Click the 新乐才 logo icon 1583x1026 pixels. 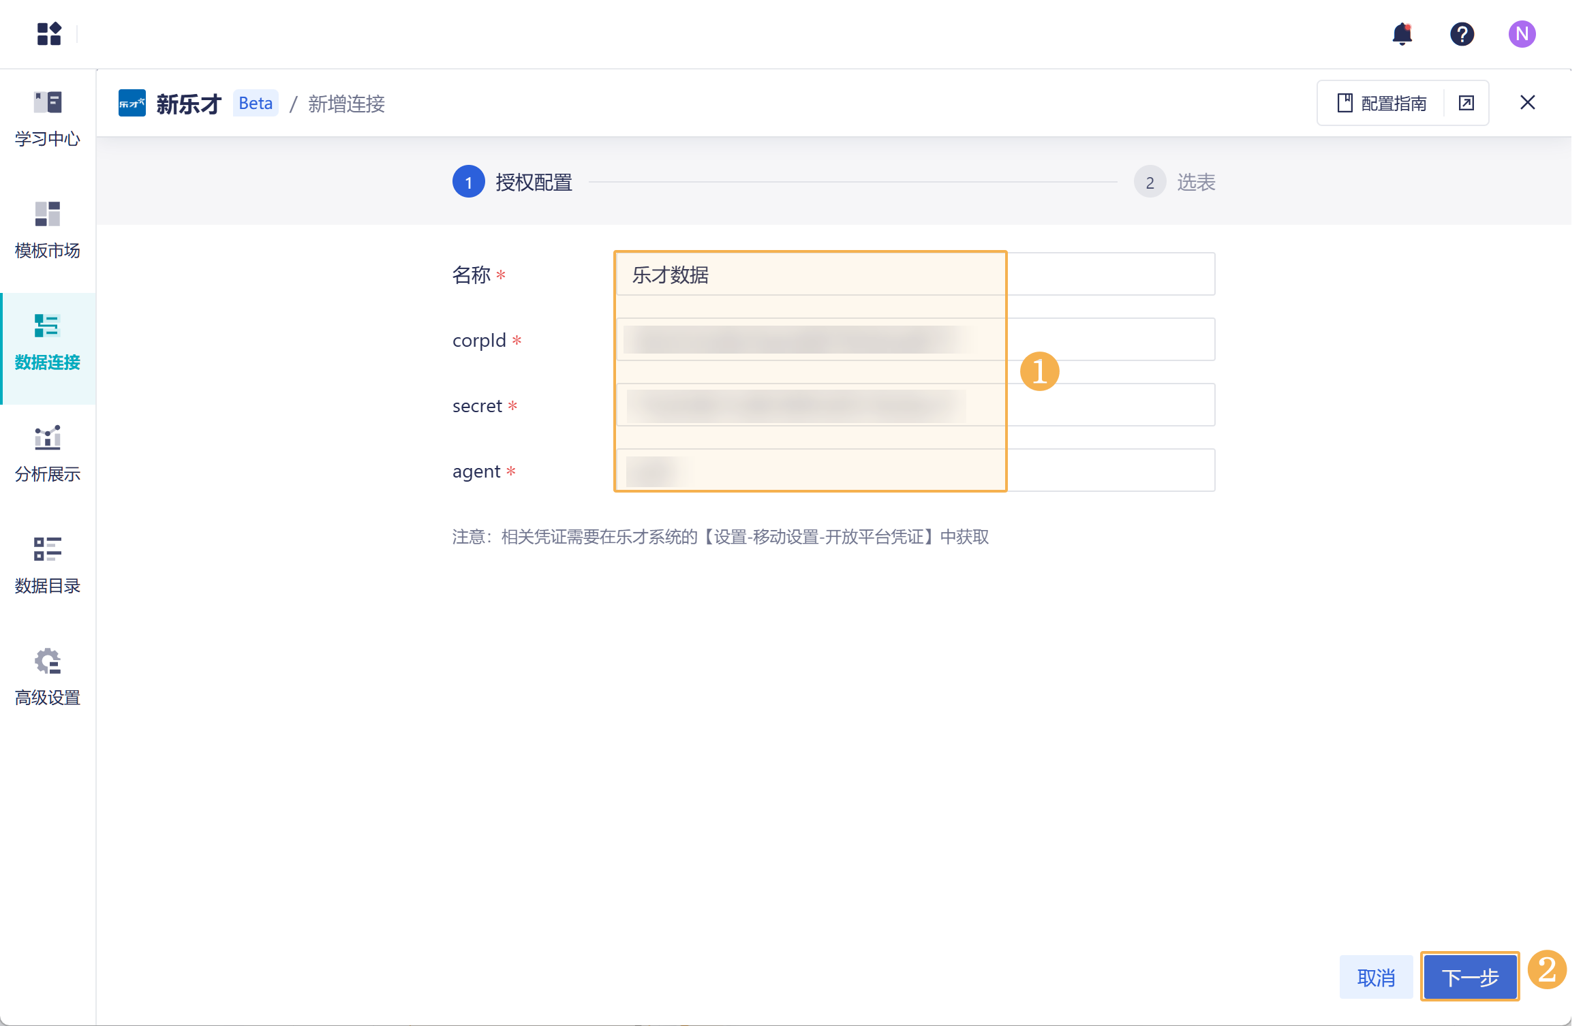click(132, 103)
